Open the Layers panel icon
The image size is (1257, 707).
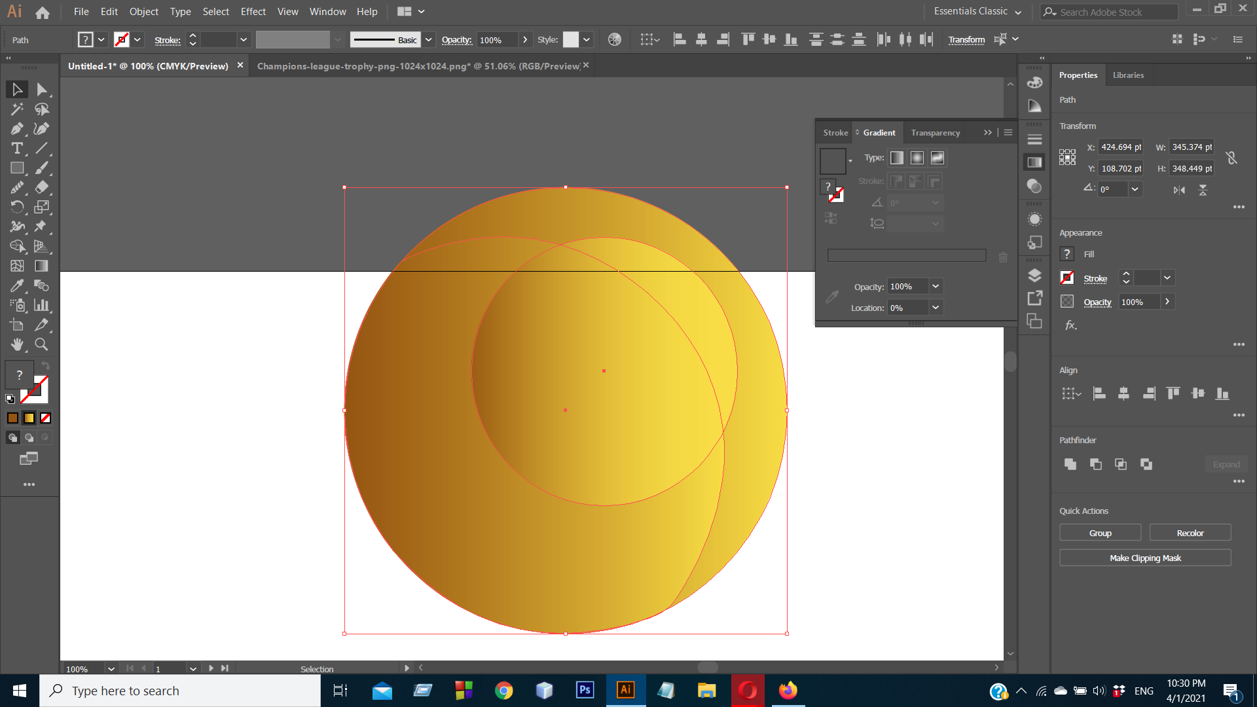[1034, 275]
